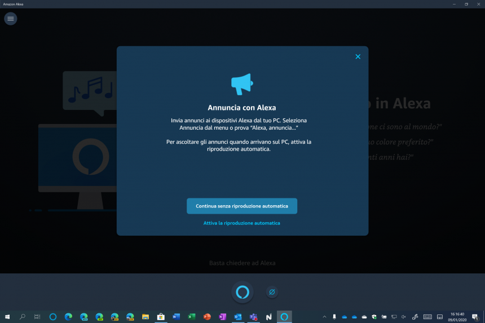Viewport: 485px width, 323px height.
Task: Open the touch keyboard tray icon
Action: [x=427, y=317]
